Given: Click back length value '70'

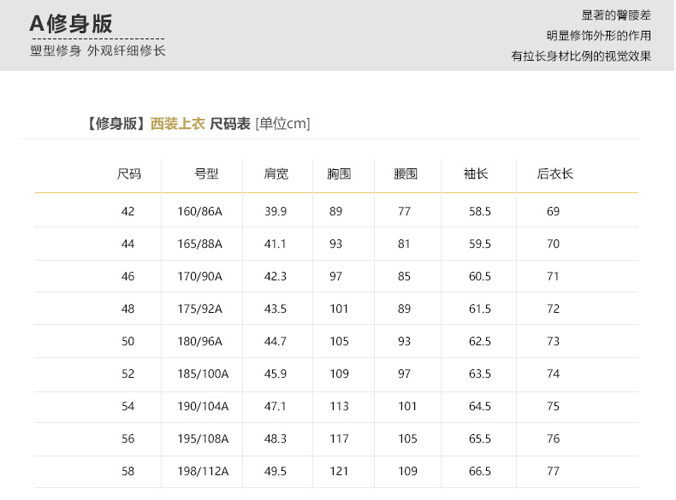Looking at the screenshot, I should coord(553,244).
